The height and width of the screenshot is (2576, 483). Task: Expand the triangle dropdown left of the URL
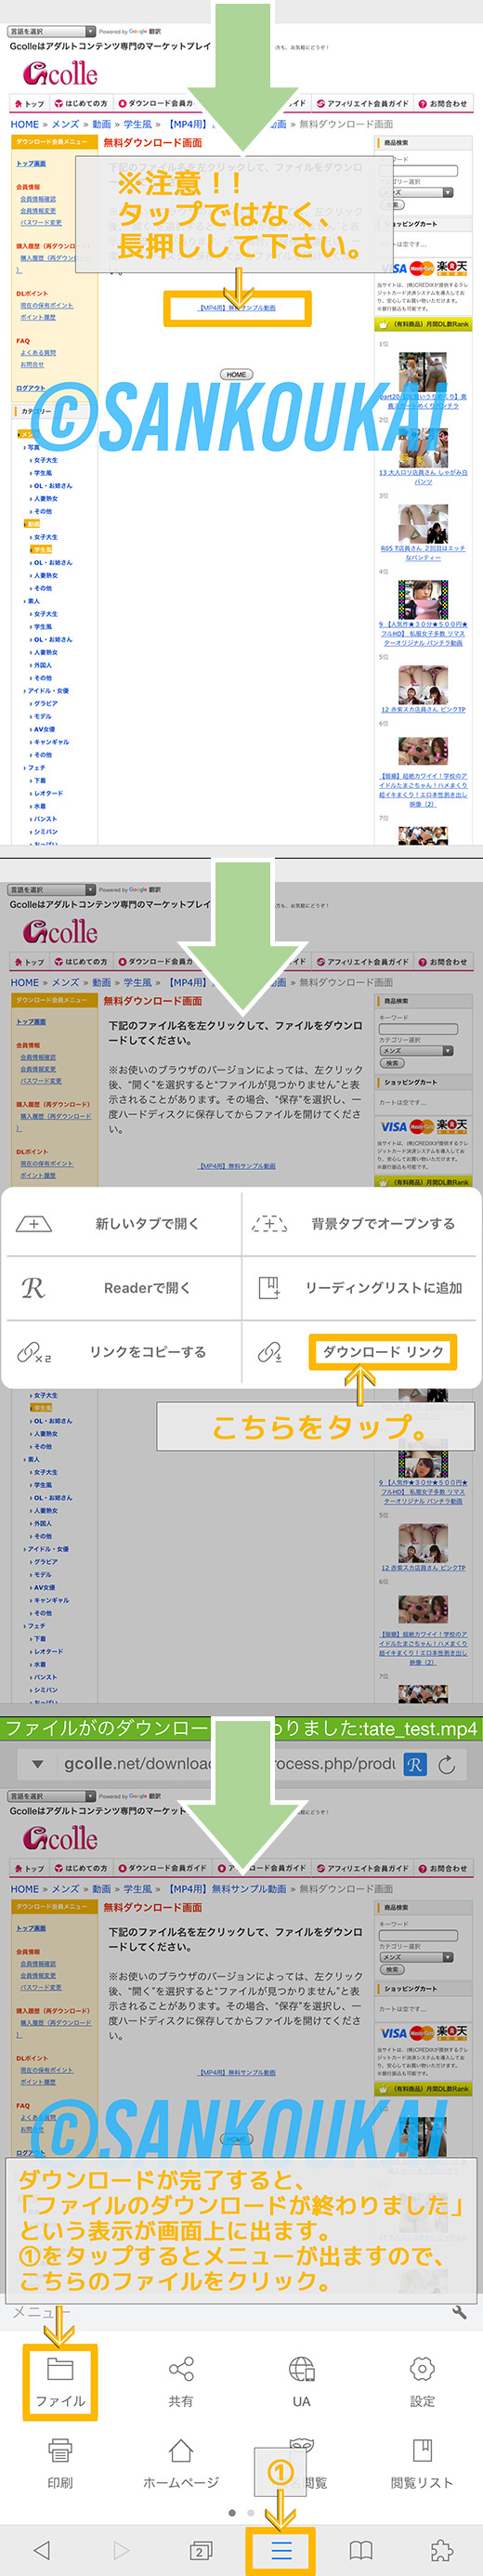[38, 1765]
